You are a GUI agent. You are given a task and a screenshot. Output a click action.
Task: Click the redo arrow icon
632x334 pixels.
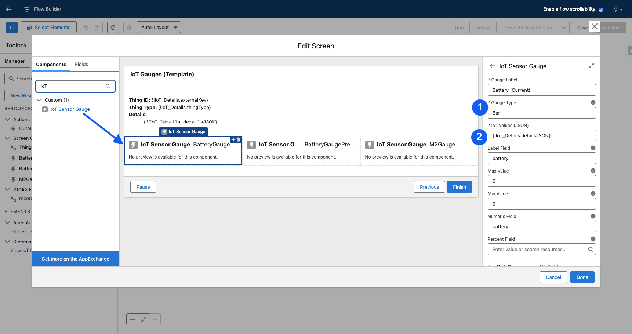(97, 27)
